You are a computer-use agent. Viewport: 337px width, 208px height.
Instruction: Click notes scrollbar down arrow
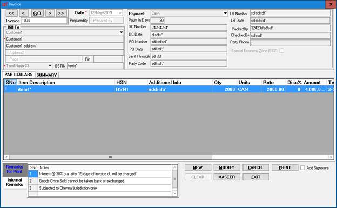point(175,193)
